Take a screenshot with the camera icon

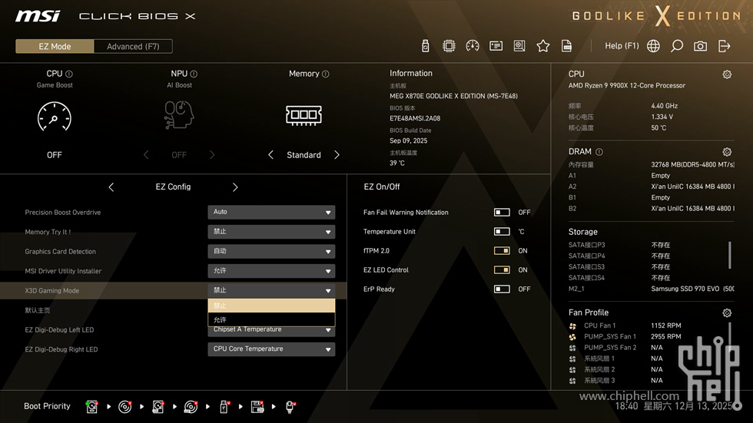(x=700, y=46)
